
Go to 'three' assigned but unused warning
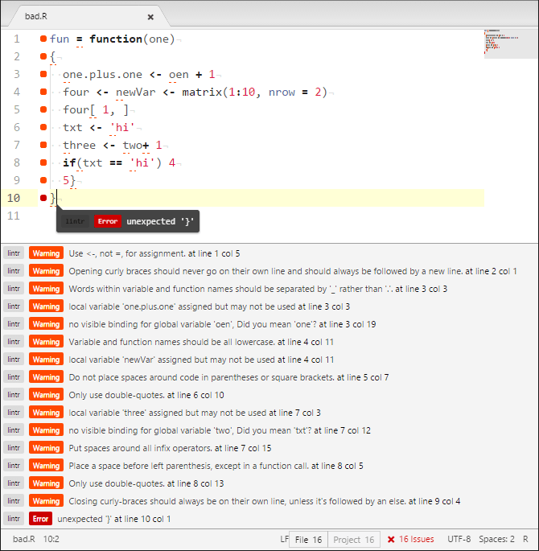tap(195, 413)
